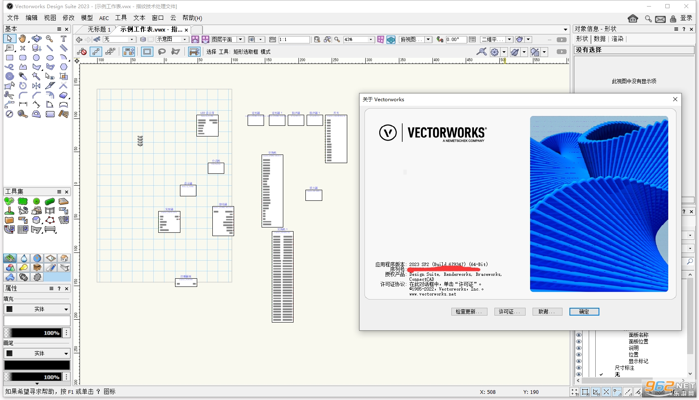Image resolution: width=699 pixels, height=400 pixels.
Task: Switch to the 无标题 1 document tab
Action: click(99, 30)
